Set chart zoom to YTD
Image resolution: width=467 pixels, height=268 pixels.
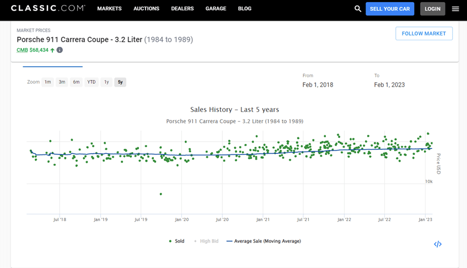tap(92, 82)
